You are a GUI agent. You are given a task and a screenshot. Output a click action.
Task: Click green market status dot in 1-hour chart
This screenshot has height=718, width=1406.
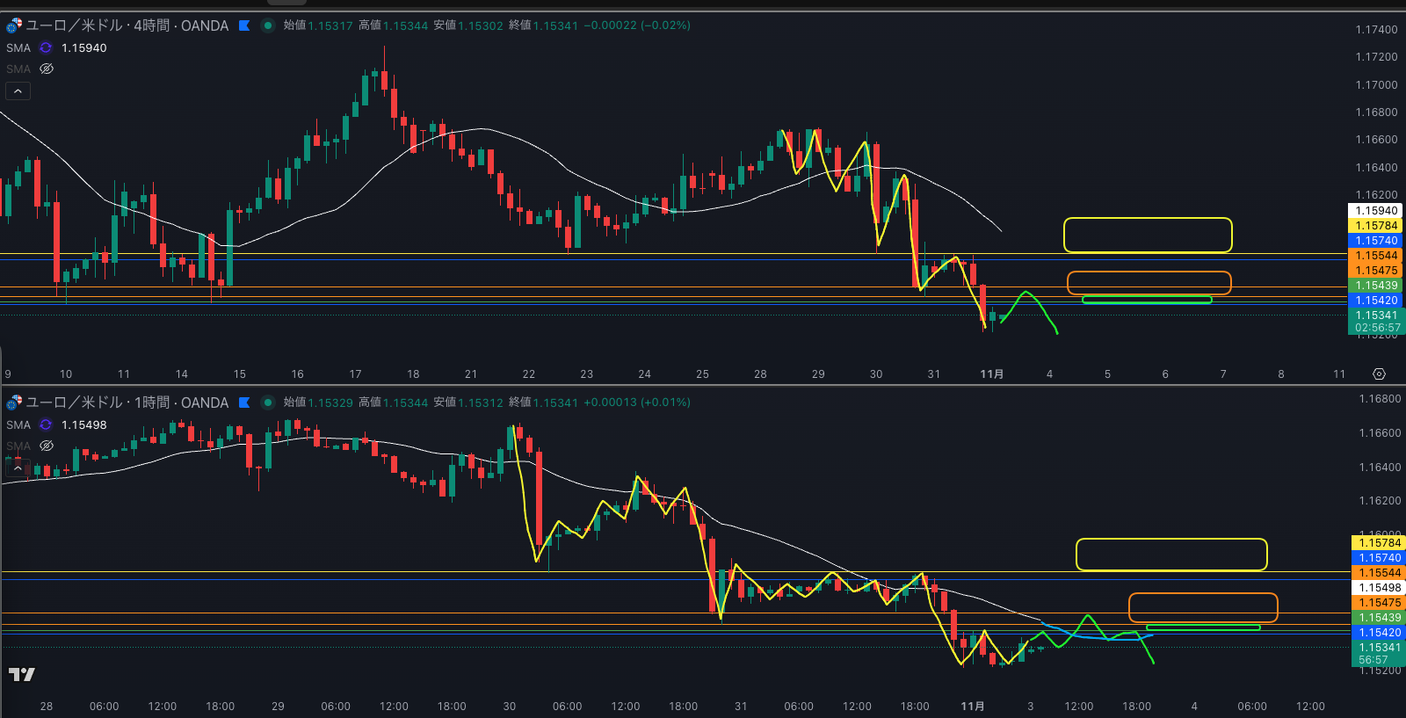click(268, 403)
